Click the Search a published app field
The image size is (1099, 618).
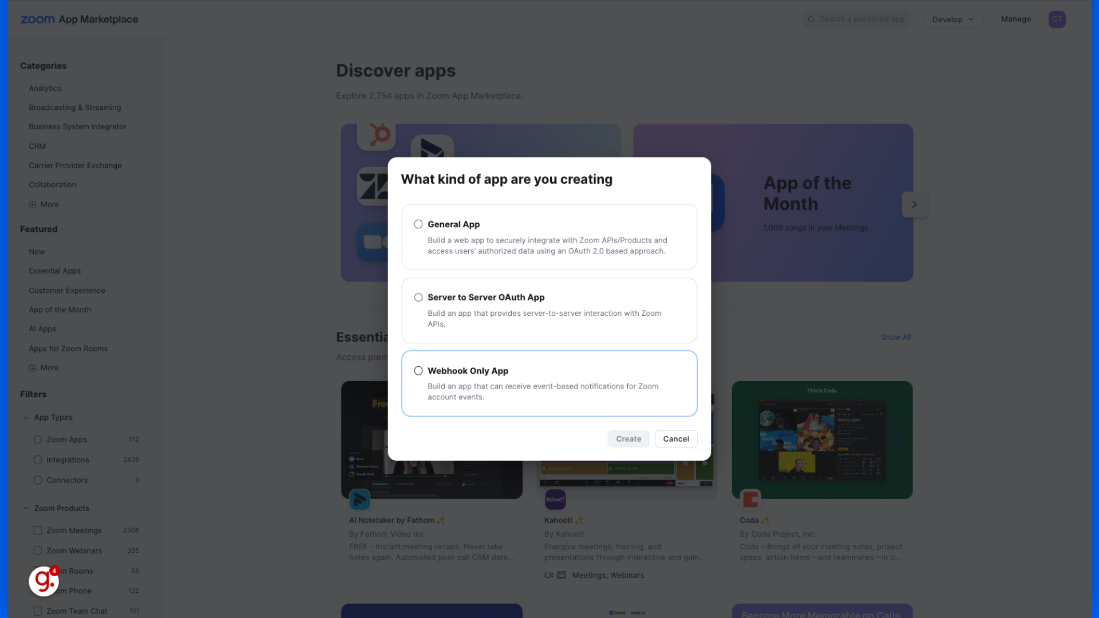pyautogui.click(x=857, y=19)
